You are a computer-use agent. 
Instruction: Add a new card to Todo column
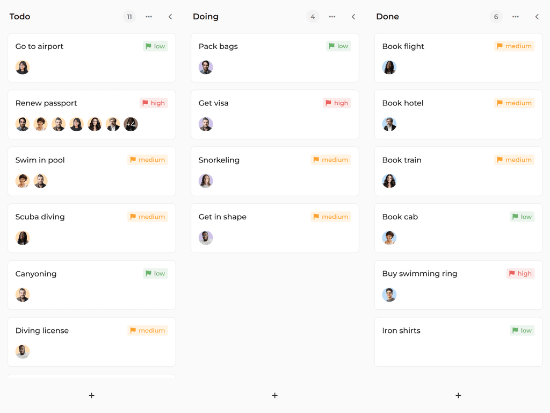coord(91,395)
